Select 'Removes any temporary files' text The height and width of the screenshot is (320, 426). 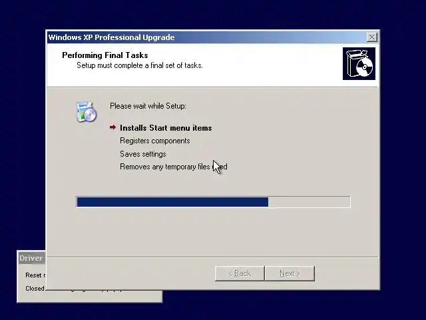(x=165, y=167)
